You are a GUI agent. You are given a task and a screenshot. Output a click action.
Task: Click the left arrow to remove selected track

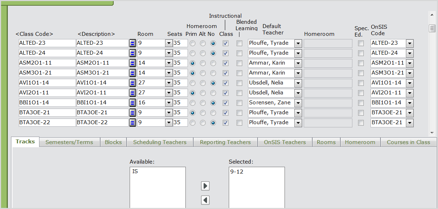(205, 200)
